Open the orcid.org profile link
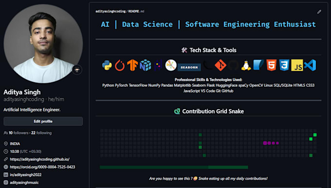The height and width of the screenshot is (188, 331). click(42, 167)
